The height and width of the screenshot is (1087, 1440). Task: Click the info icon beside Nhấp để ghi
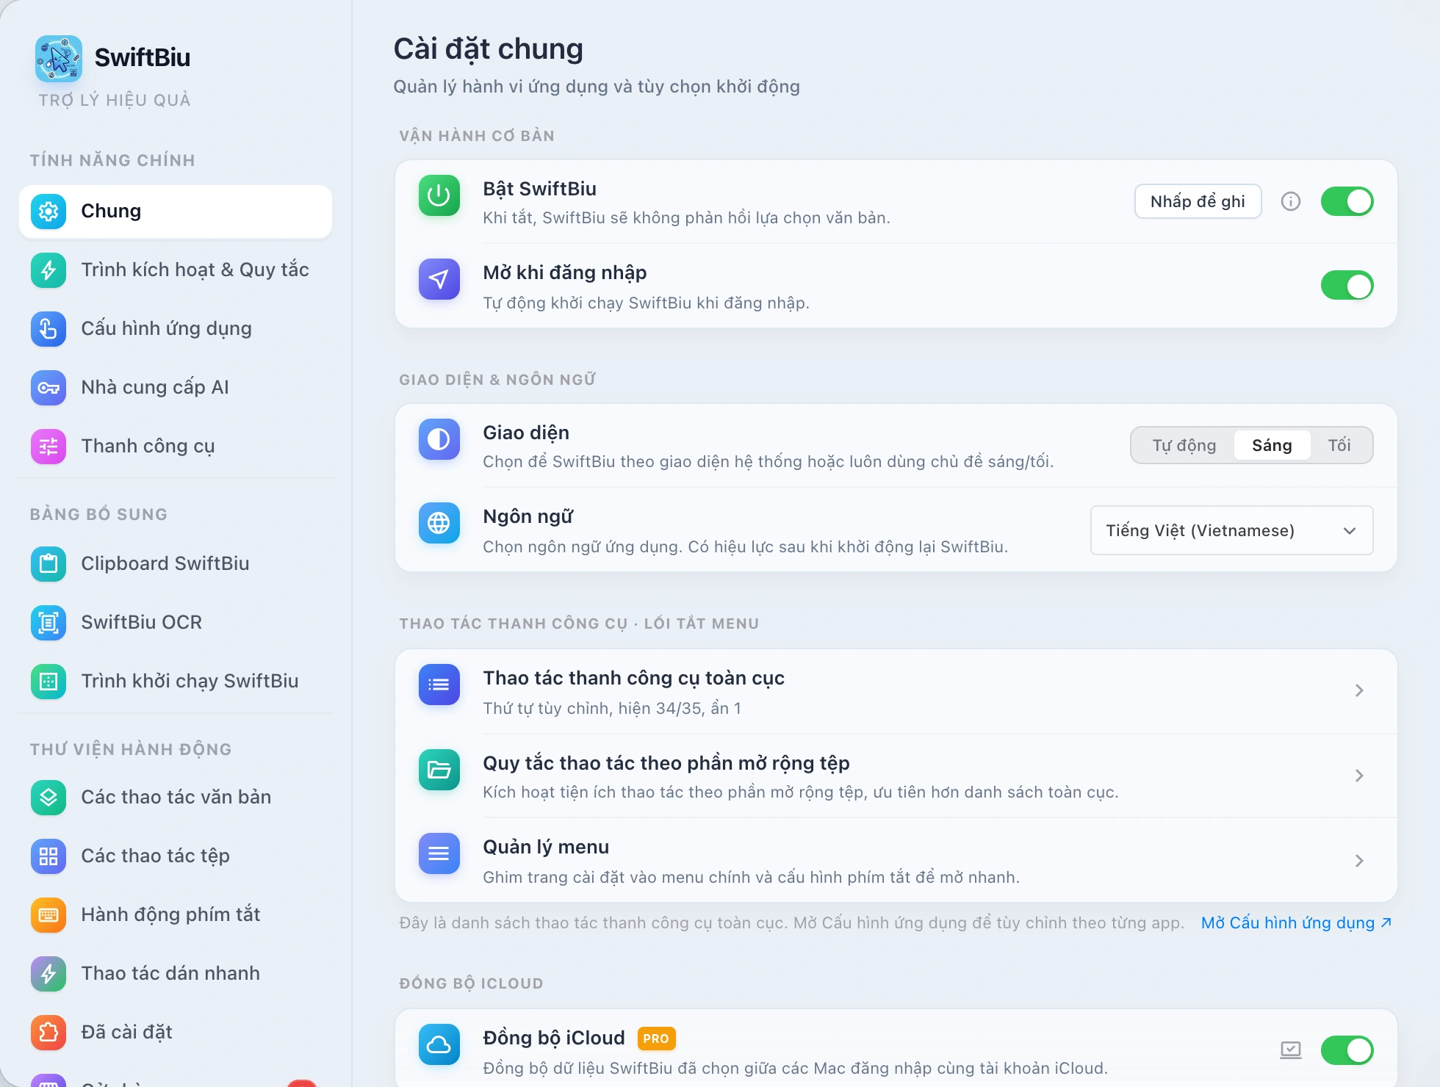coord(1291,201)
